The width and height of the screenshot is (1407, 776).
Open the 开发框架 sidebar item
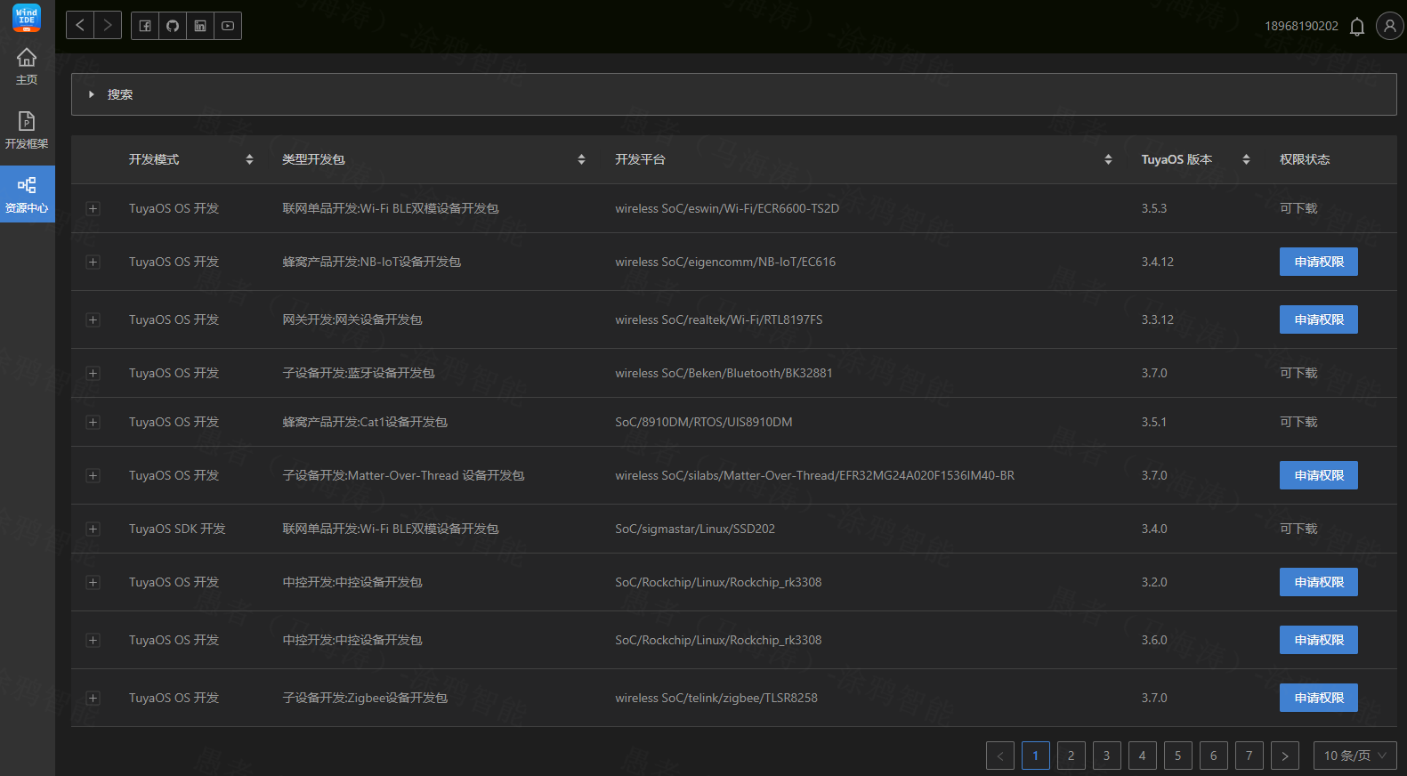tap(27, 130)
